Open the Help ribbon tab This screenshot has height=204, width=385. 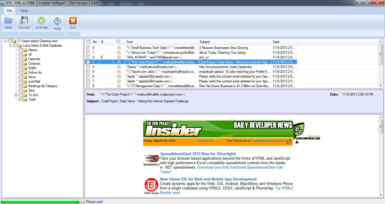pyautogui.click(x=24, y=10)
